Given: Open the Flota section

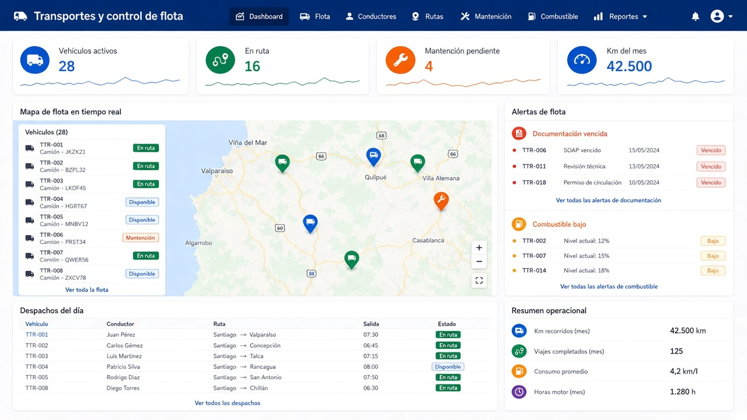Looking at the screenshot, I should click(x=315, y=16).
